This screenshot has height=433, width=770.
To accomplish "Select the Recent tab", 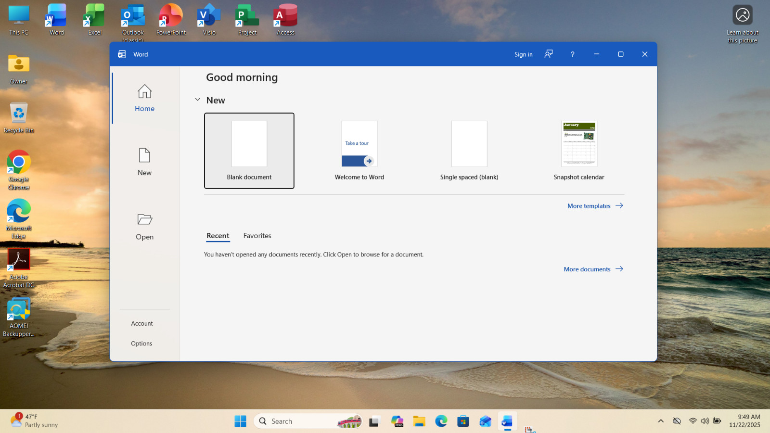I will click(218, 236).
